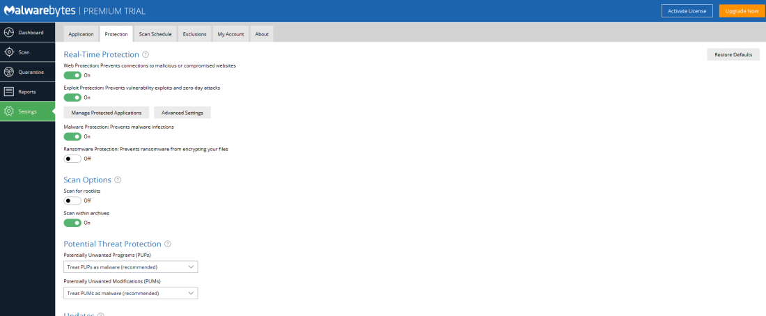Viewport: 766px width, 316px height.
Task: Click the Malwarebytes logo
Action: coord(38,10)
